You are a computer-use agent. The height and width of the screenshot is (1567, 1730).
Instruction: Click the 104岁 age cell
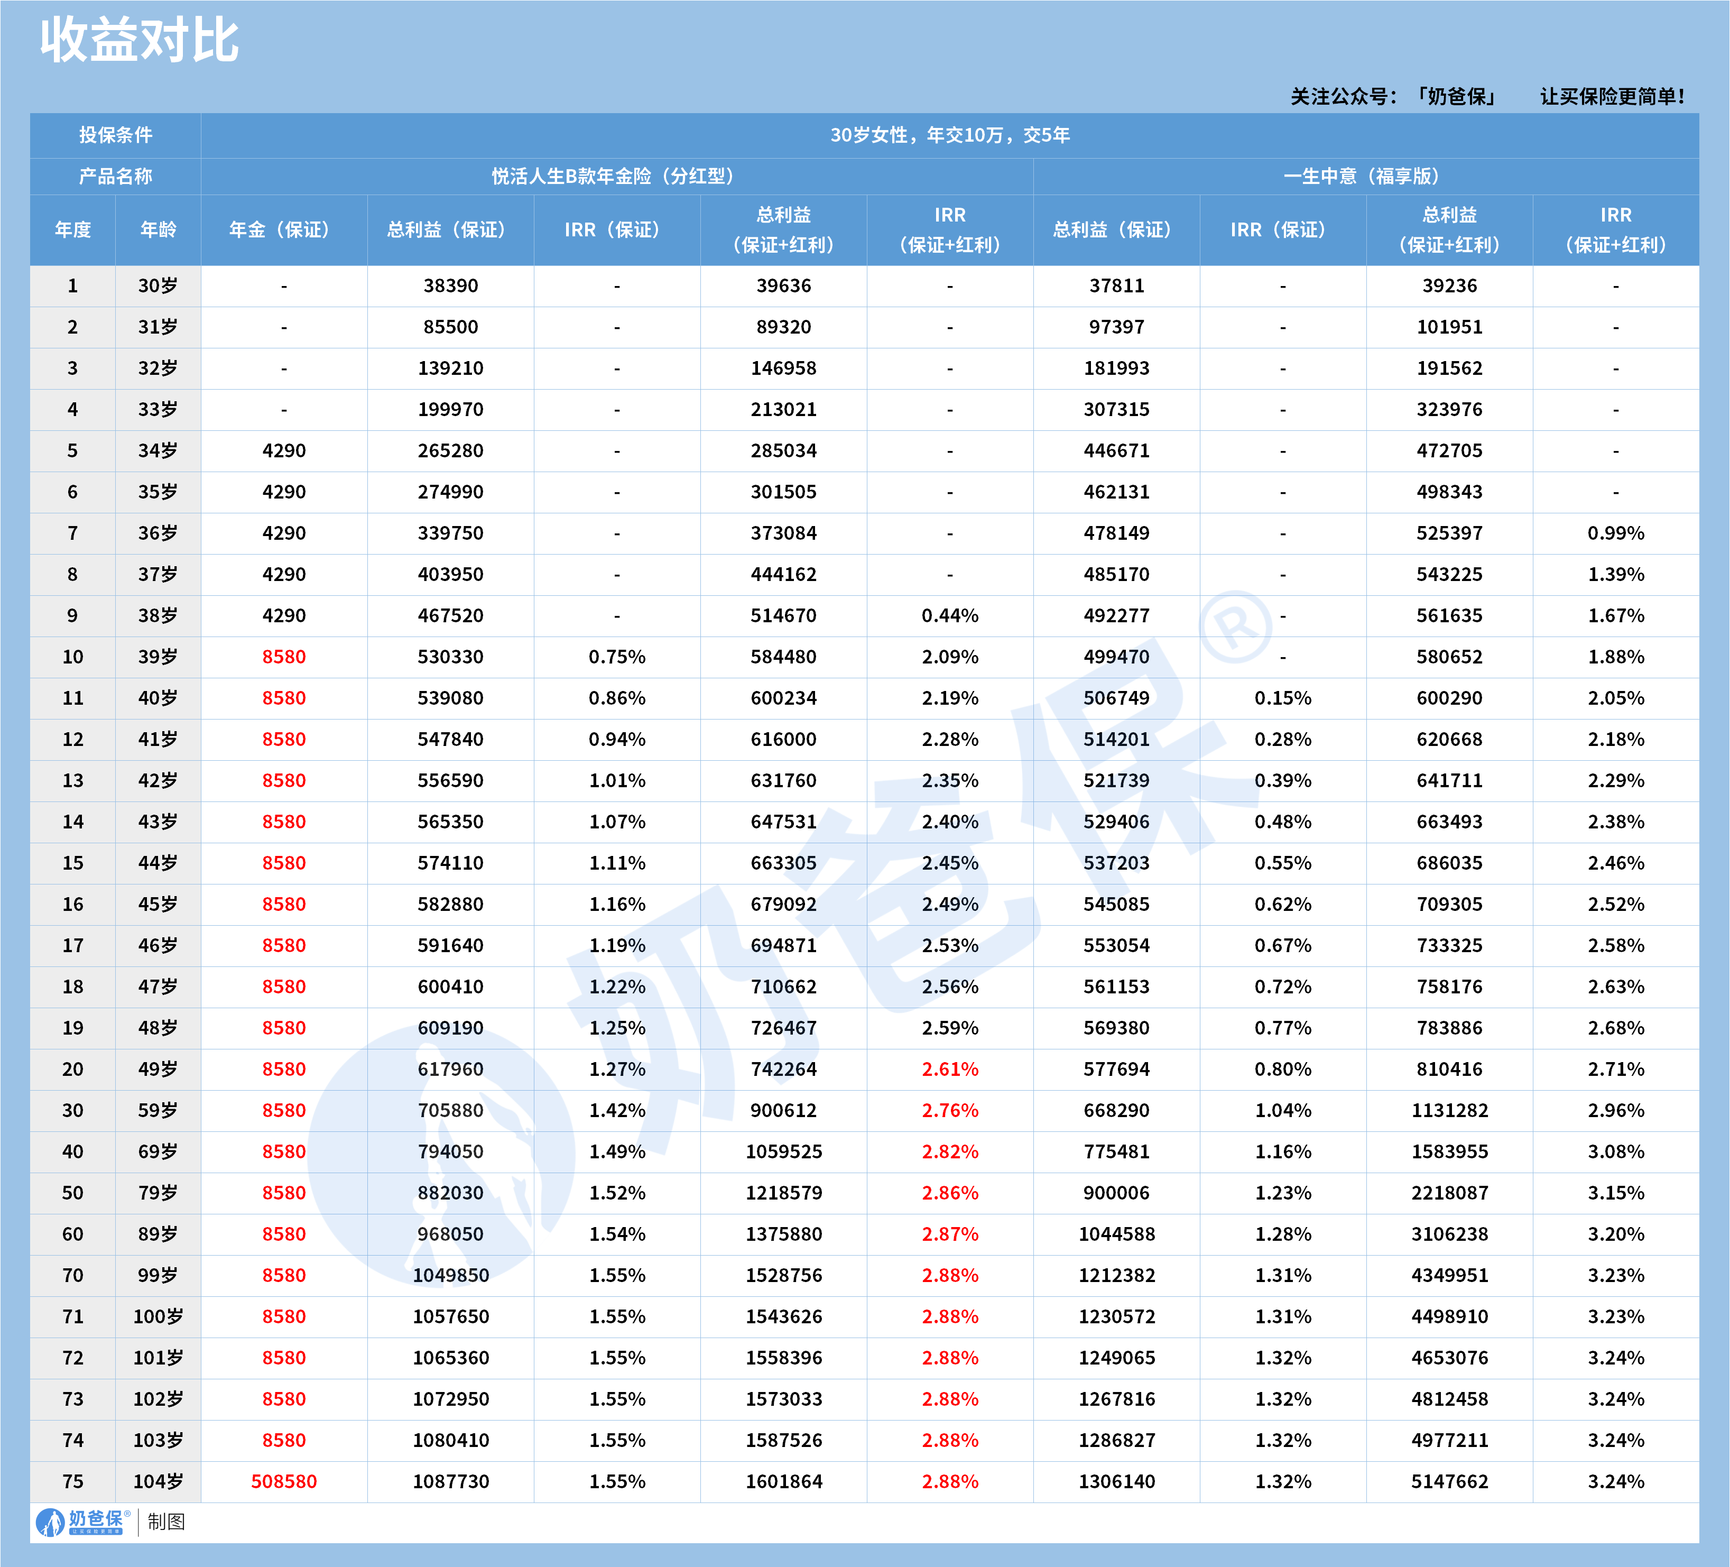pyautogui.click(x=158, y=1481)
